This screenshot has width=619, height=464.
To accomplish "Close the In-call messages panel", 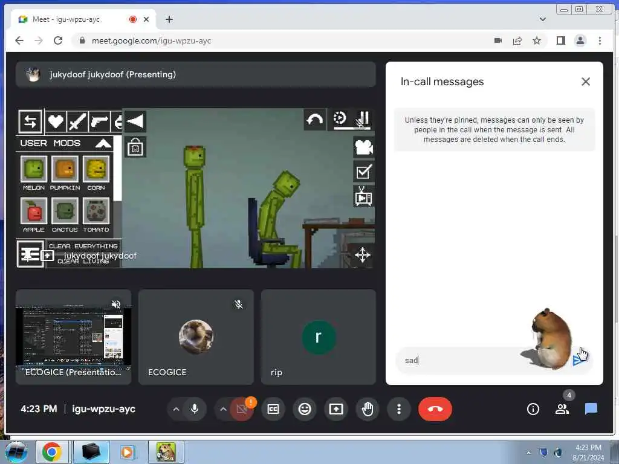I will coord(585,82).
